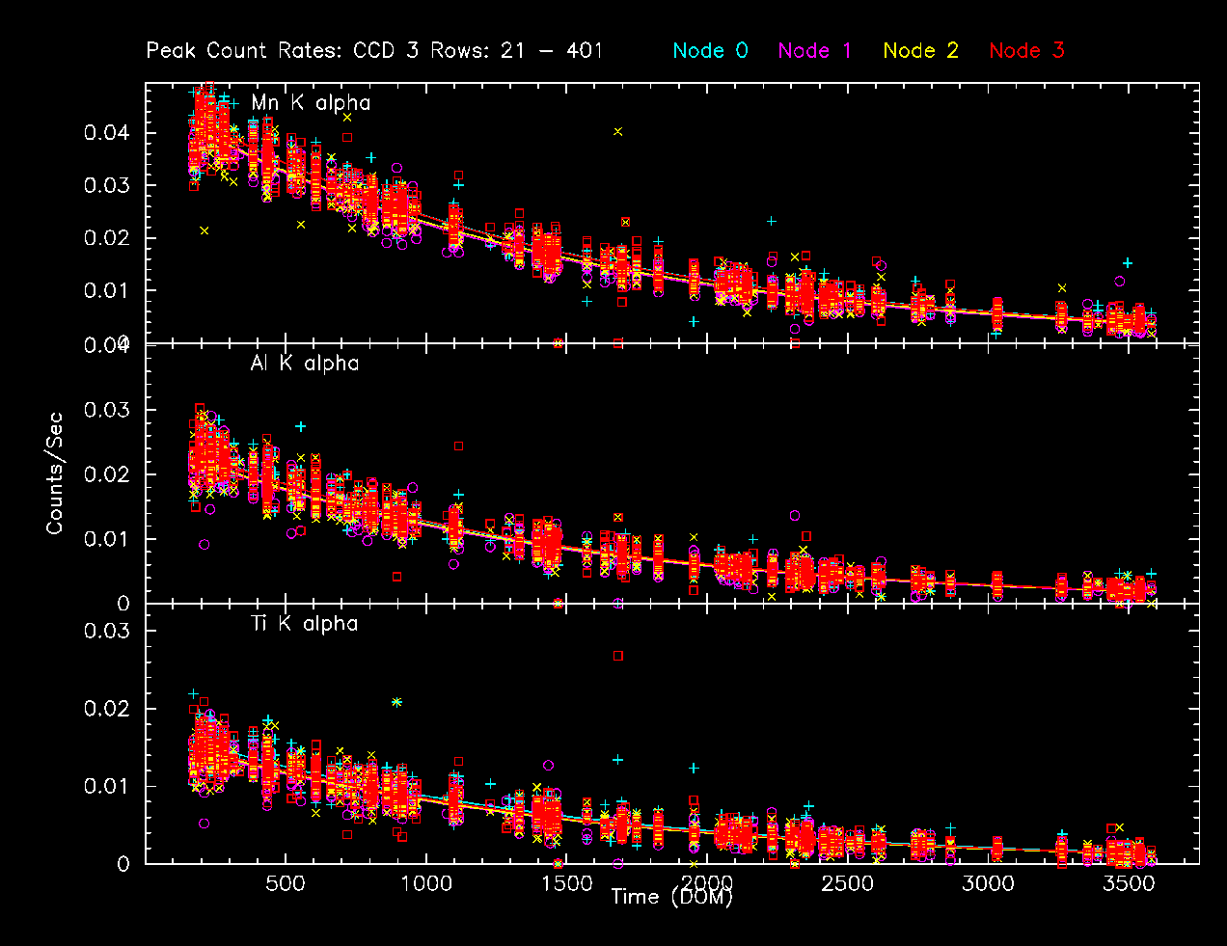
Task: Click the yellow Node 2 legend label
Action: coord(920,50)
